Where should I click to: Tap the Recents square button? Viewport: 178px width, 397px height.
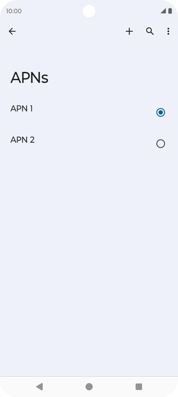click(x=138, y=386)
